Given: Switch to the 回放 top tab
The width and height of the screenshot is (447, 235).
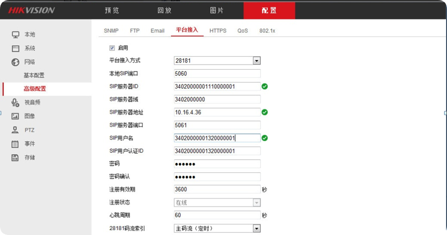Looking at the screenshot, I should pyautogui.click(x=164, y=10).
